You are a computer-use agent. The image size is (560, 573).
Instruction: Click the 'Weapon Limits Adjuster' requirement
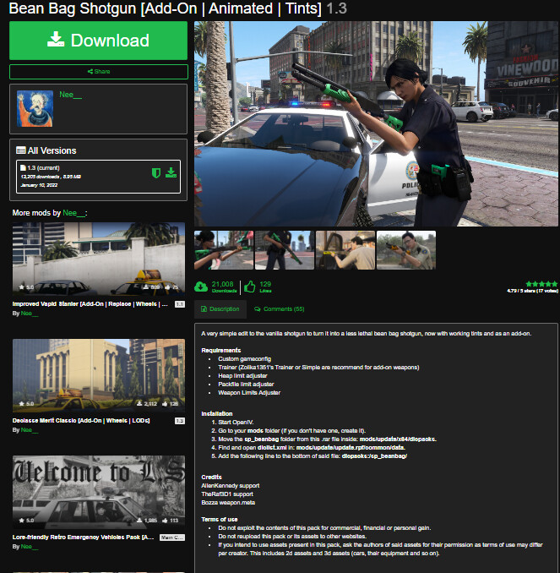(249, 392)
